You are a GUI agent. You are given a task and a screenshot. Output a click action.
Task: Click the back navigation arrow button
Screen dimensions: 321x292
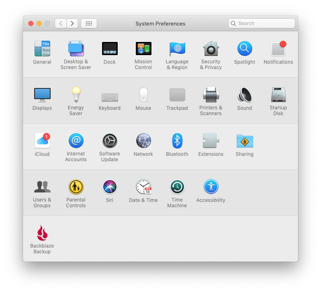click(60, 23)
